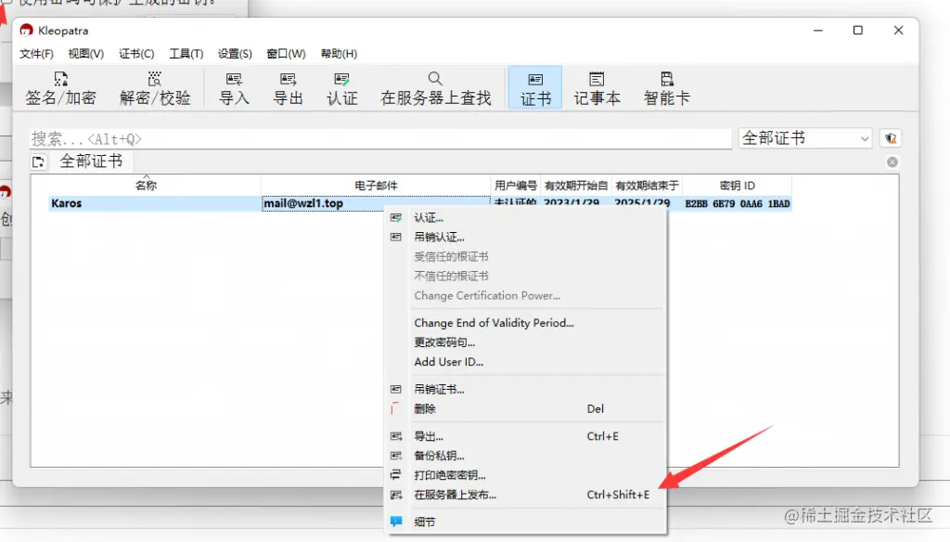Close the 全部证书 tab with round x
The width and height of the screenshot is (950, 542).
[892, 161]
